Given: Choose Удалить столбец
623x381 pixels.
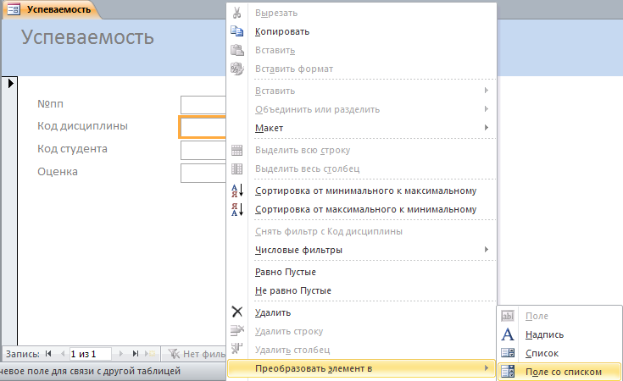Looking at the screenshot, I should pyautogui.click(x=362, y=350).
